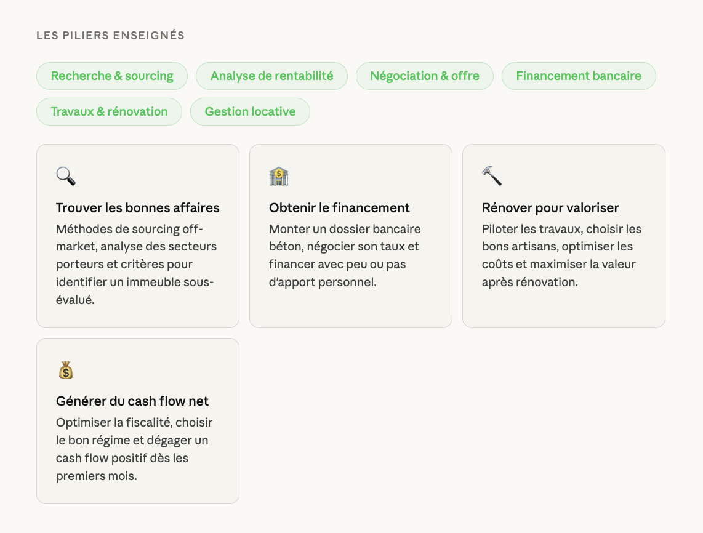Open the Trouver les bonnes affaires title

pyautogui.click(x=138, y=208)
